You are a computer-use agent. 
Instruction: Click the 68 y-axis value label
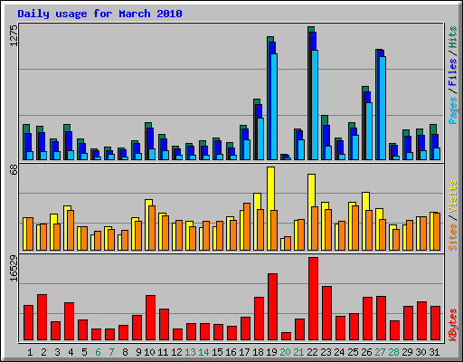pyautogui.click(x=14, y=170)
